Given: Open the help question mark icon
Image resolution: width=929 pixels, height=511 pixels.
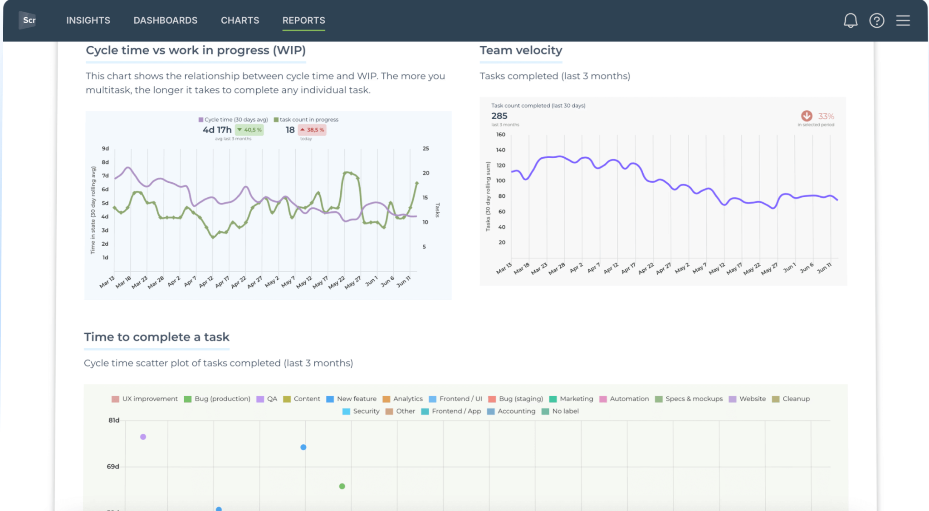Looking at the screenshot, I should 877,20.
